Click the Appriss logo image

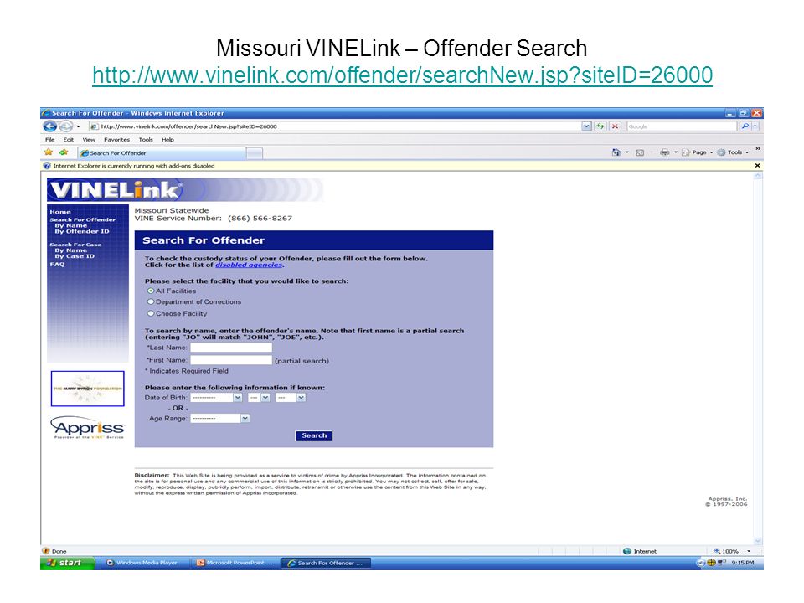[x=88, y=427]
